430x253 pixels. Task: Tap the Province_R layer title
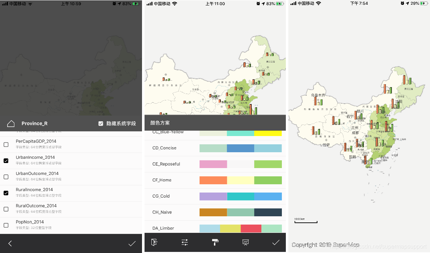35,123
